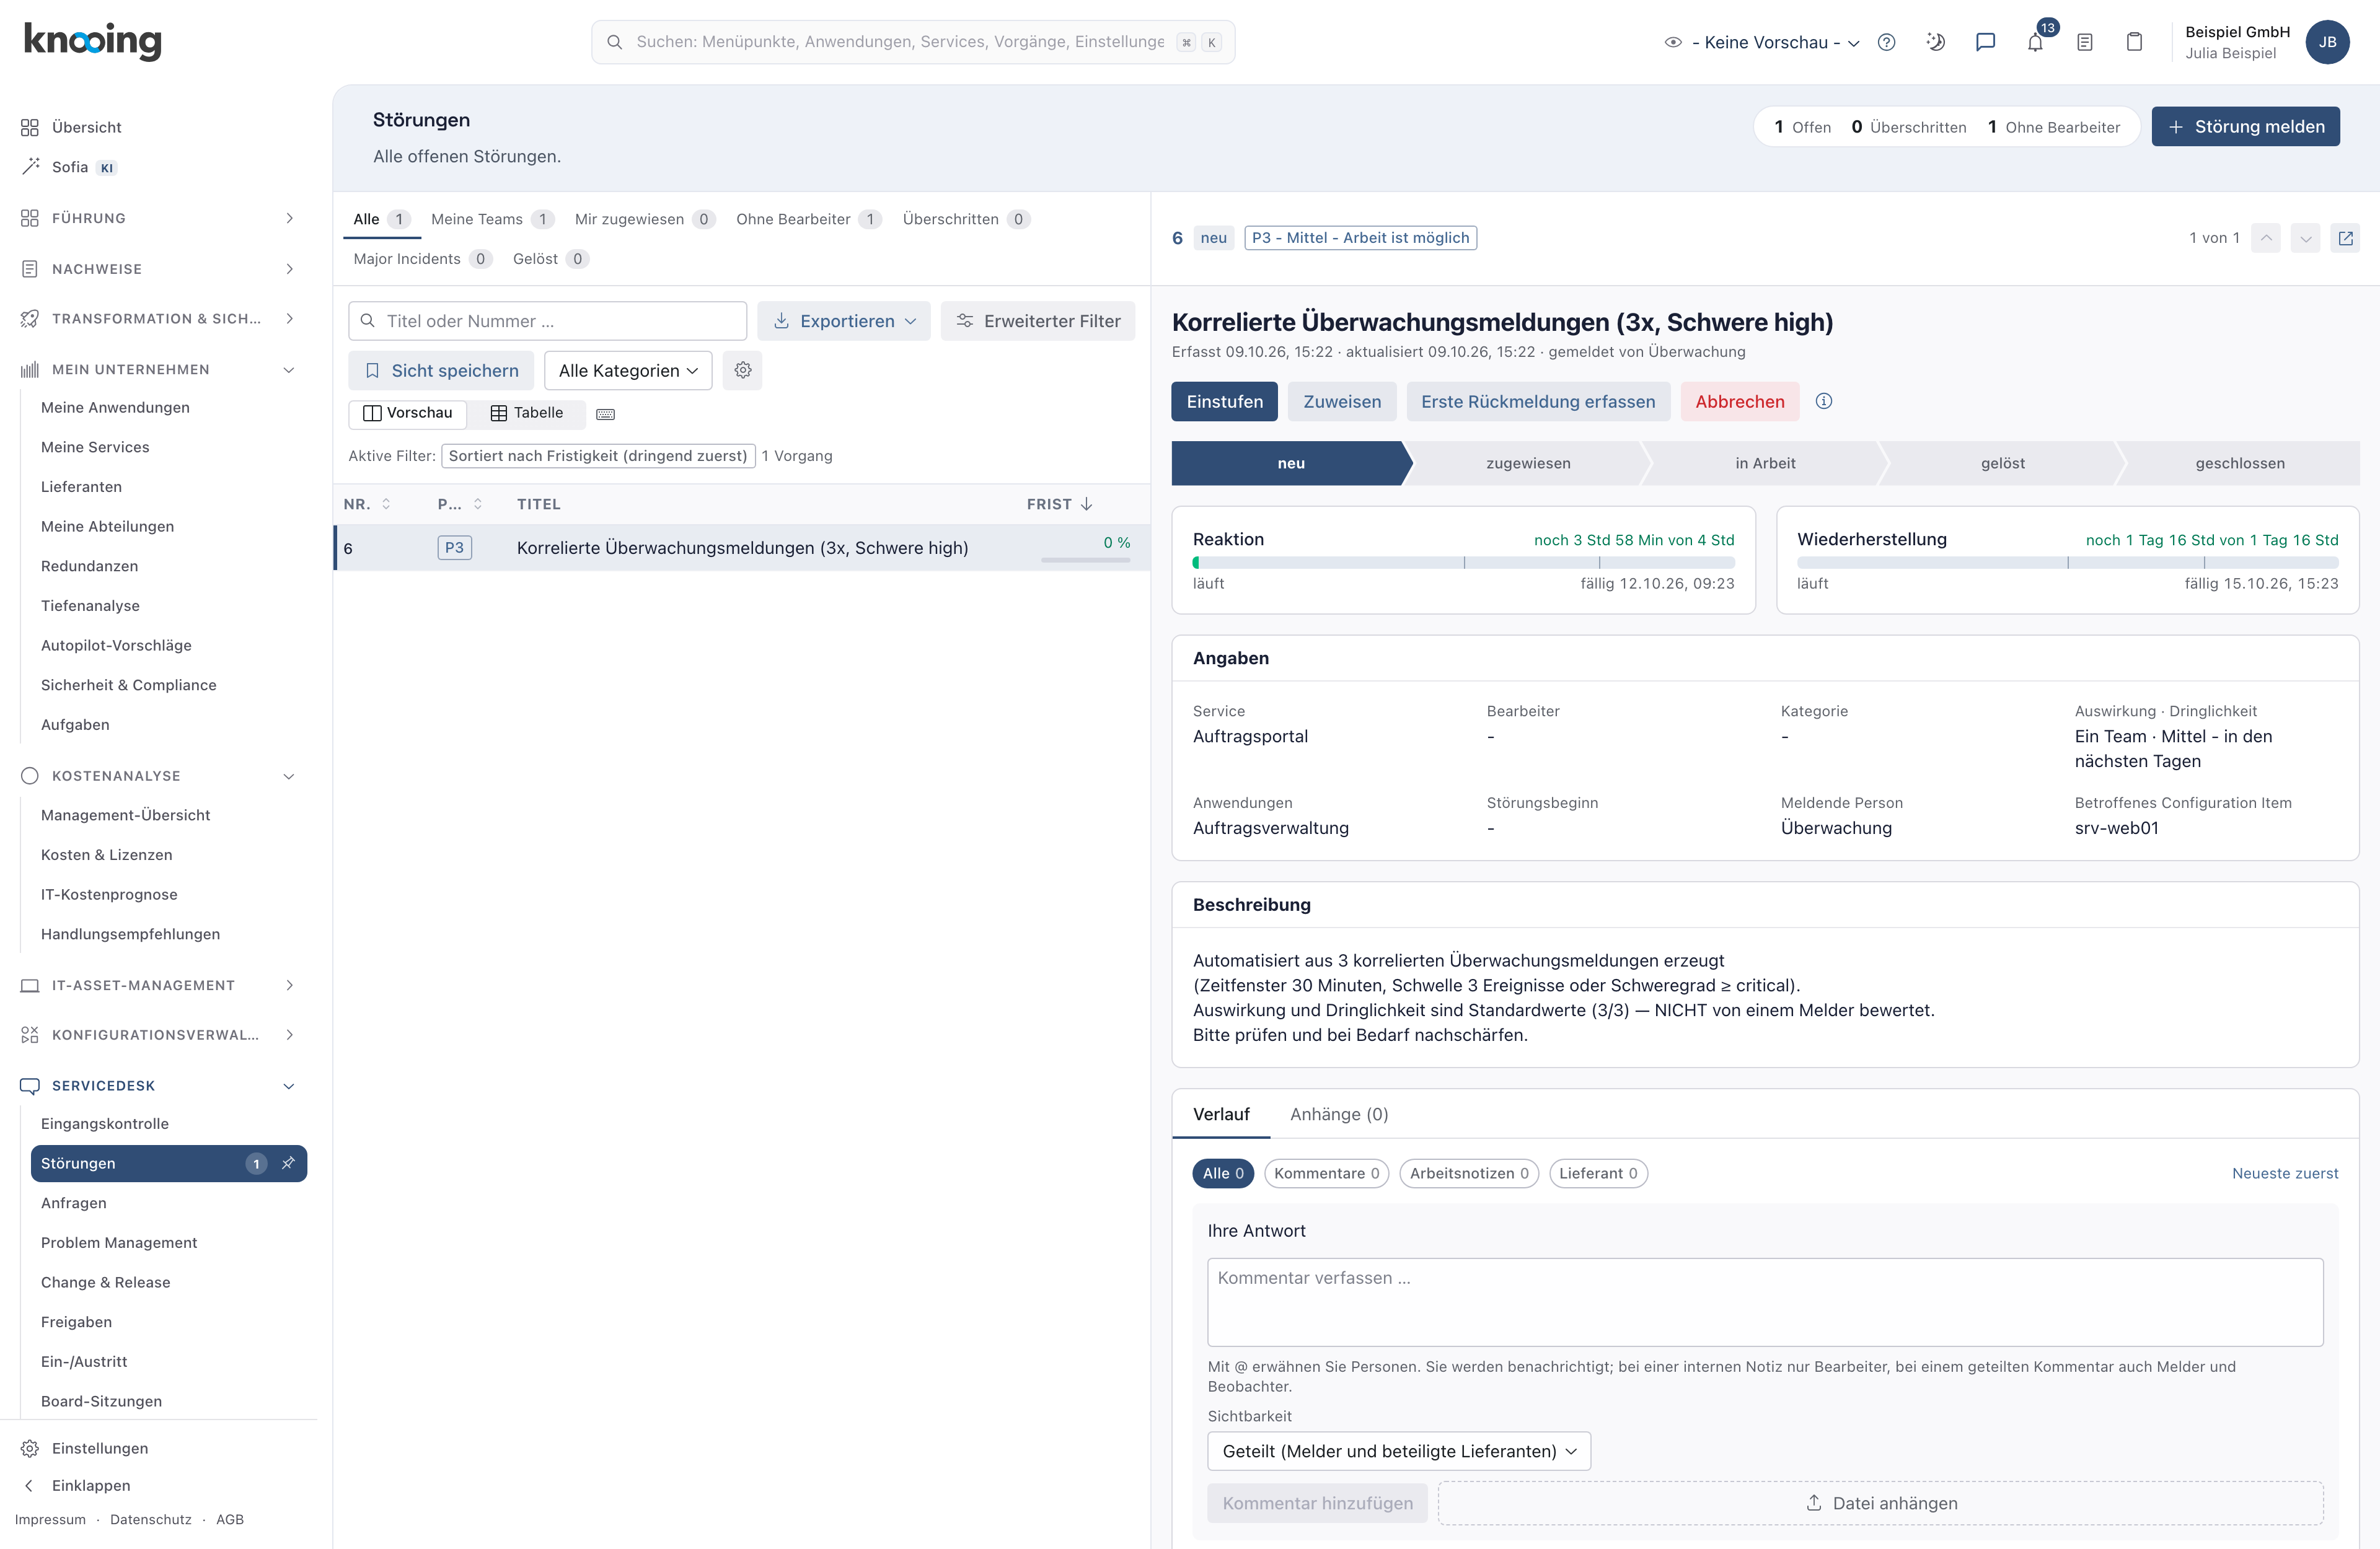Click the knooing logo
Screen dimensions: 2380x1549
(92, 41)
